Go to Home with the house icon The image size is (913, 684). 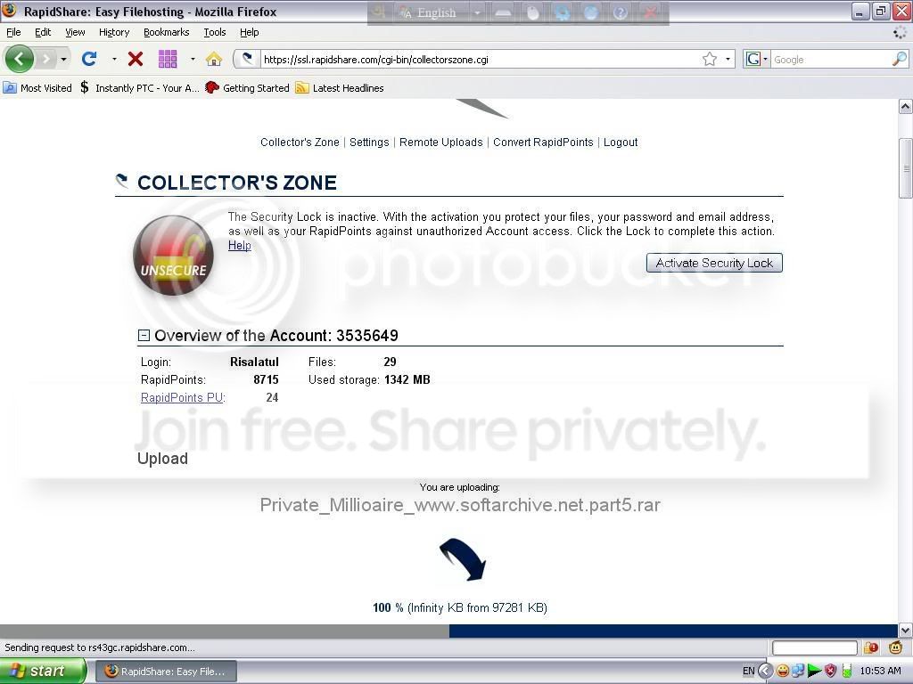click(214, 59)
